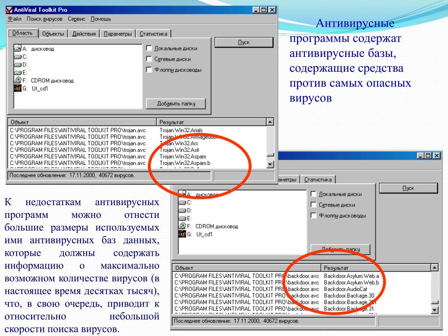Open the Помощь menu
Image resolution: width=448 pixels, height=336 pixels.
click(101, 19)
